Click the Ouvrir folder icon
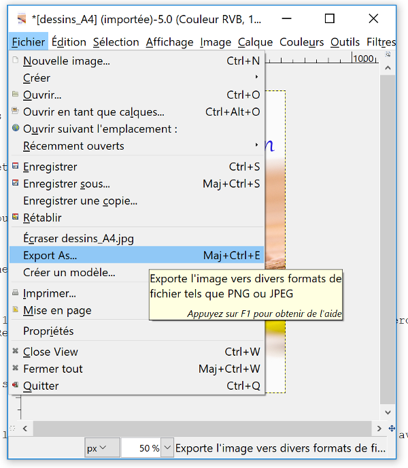Screen dimensions: 408x468 pyautogui.click(x=15, y=94)
